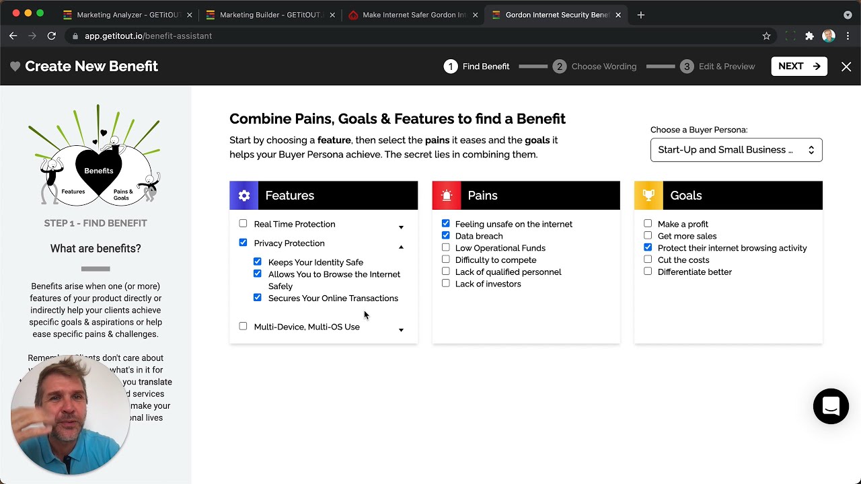
Task: Go to step 1 Find Benefit
Action: [x=476, y=67]
